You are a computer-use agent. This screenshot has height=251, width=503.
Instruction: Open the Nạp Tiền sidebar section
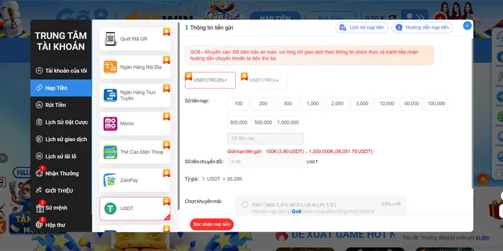coord(61,88)
